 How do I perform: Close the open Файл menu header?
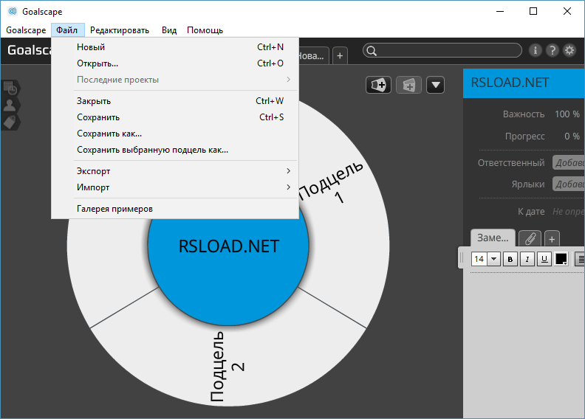tap(67, 30)
